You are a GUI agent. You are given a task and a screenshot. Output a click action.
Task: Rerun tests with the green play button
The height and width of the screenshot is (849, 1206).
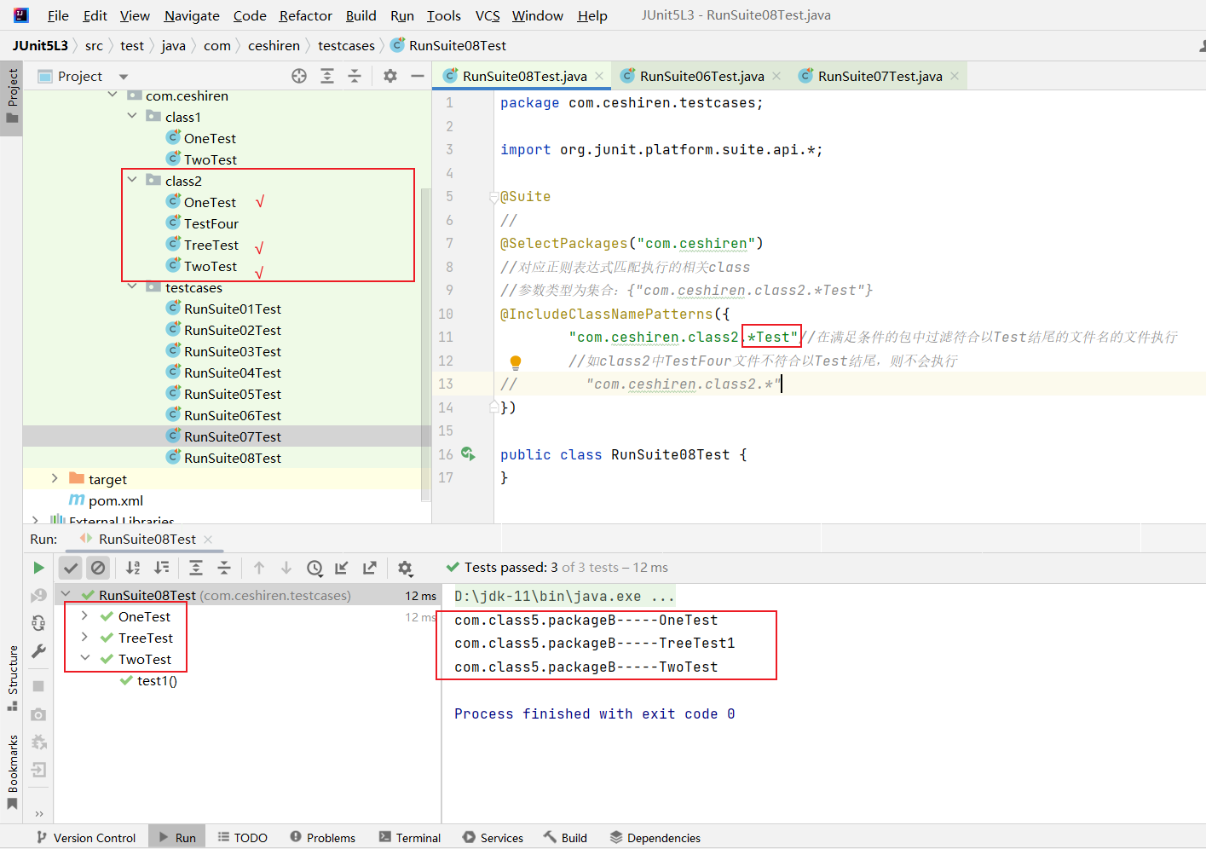coord(38,568)
